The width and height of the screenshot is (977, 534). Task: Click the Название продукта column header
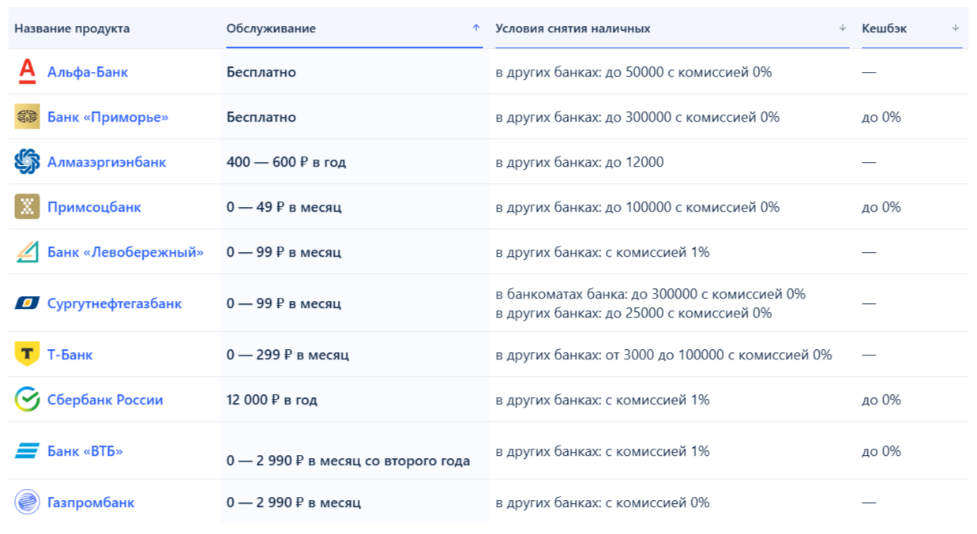(72, 28)
